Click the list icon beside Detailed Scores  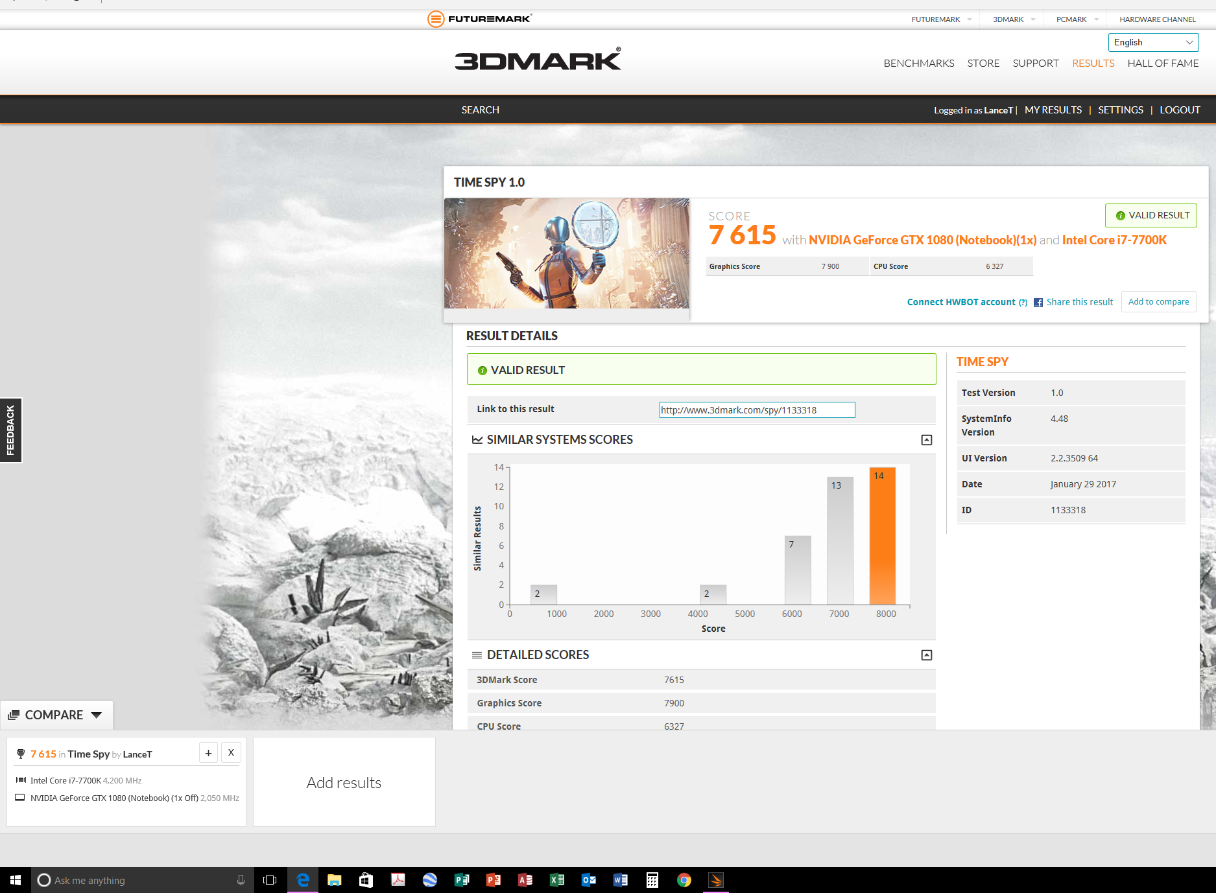(x=477, y=655)
